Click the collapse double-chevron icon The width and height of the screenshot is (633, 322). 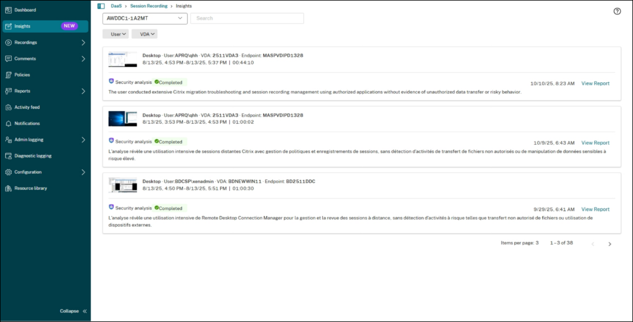[x=85, y=311]
